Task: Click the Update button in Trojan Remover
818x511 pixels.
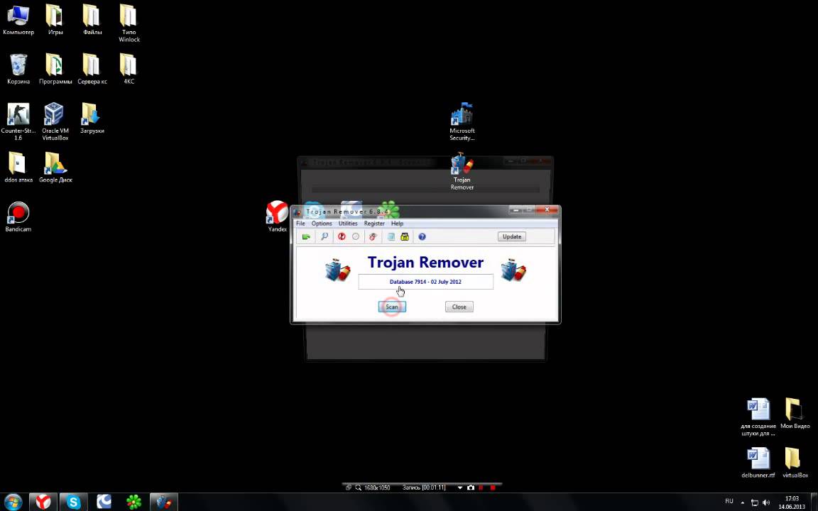Action: click(512, 236)
